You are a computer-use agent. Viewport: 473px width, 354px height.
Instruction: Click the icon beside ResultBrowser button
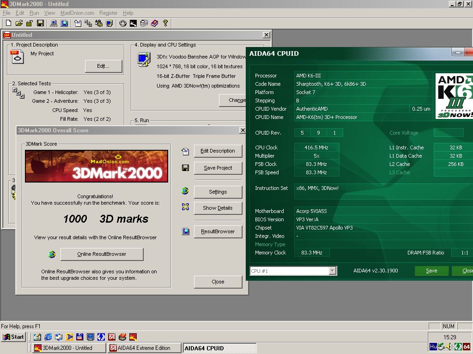pos(186,231)
